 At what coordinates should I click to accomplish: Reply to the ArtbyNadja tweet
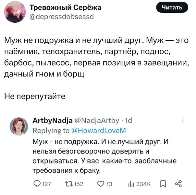[x=38, y=184]
